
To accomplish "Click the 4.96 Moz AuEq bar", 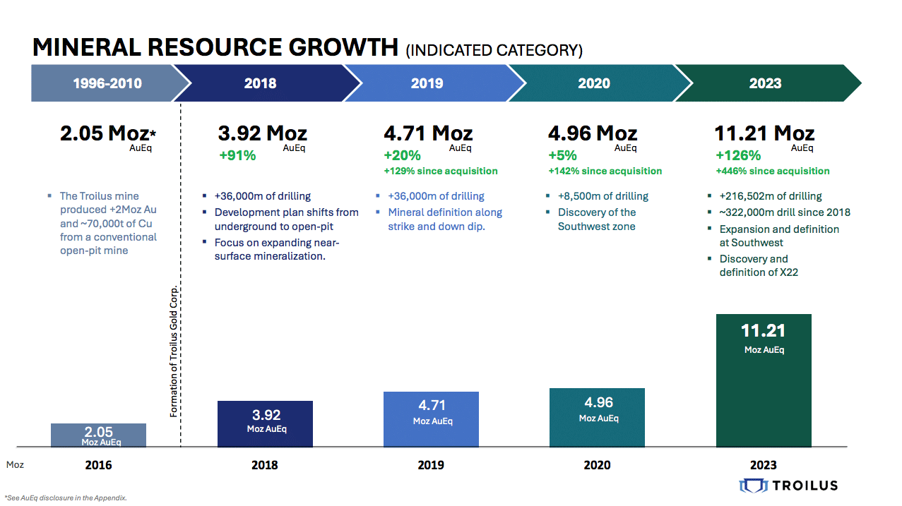I will (x=597, y=417).
